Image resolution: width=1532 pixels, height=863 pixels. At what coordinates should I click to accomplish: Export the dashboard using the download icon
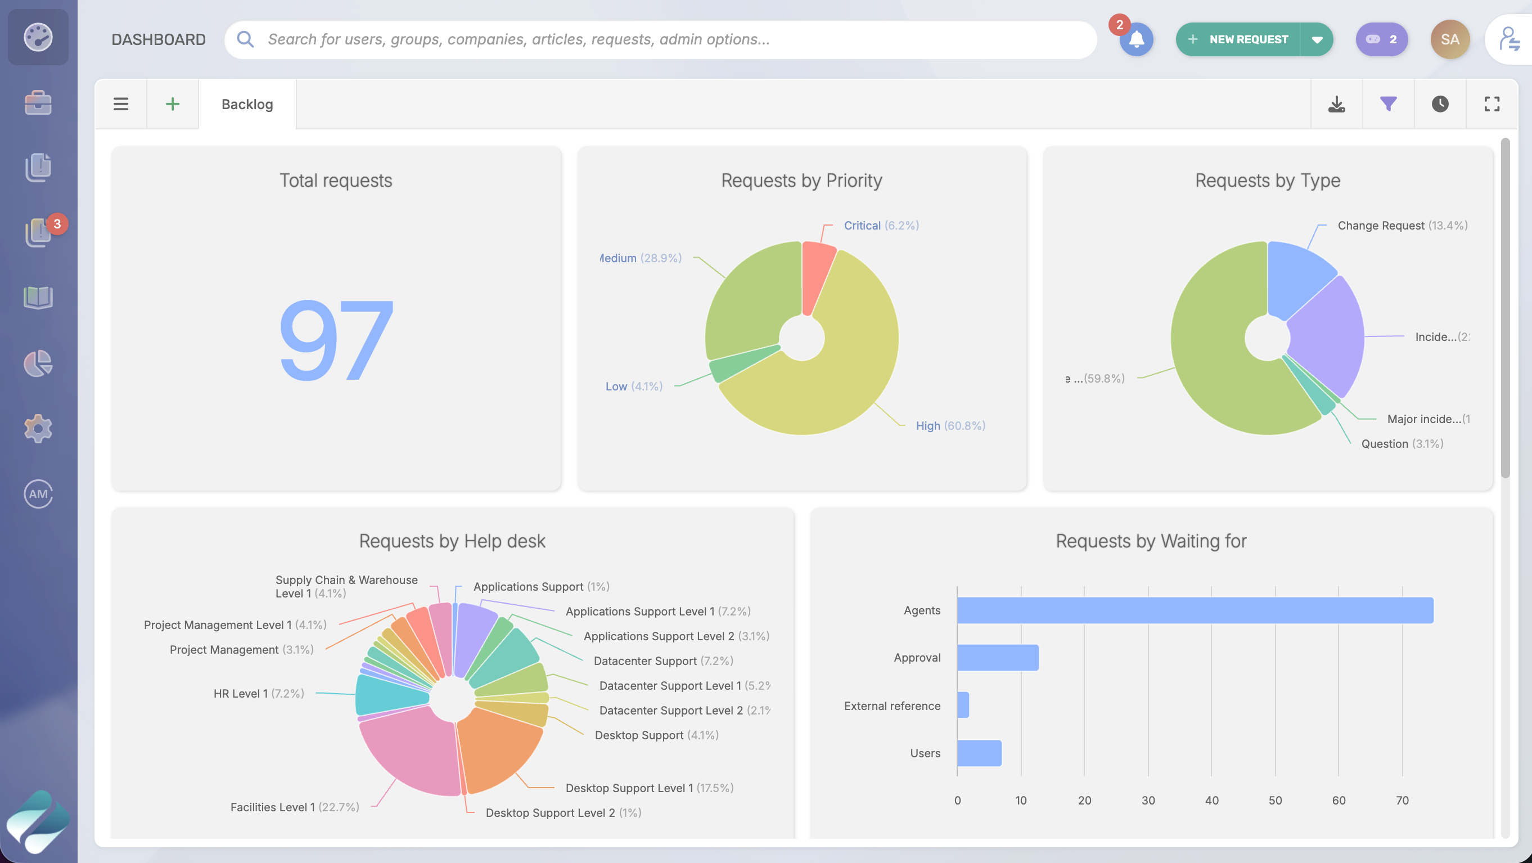[1336, 104]
